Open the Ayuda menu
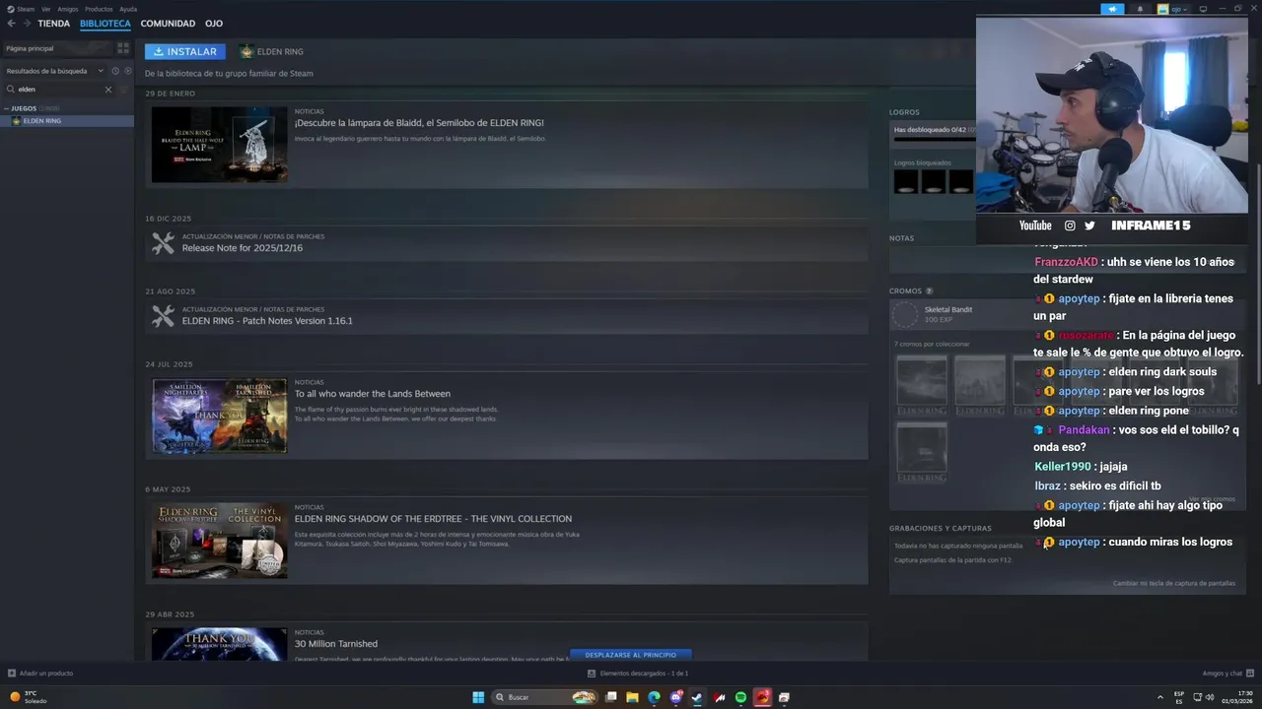The height and width of the screenshot is (709, 1262). pyautogui.click(x=128, y=9)
